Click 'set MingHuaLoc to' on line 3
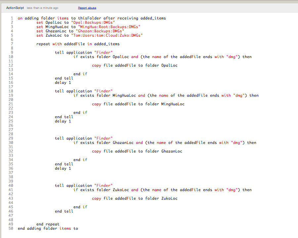Screen dimensions: 298x238 56,27
